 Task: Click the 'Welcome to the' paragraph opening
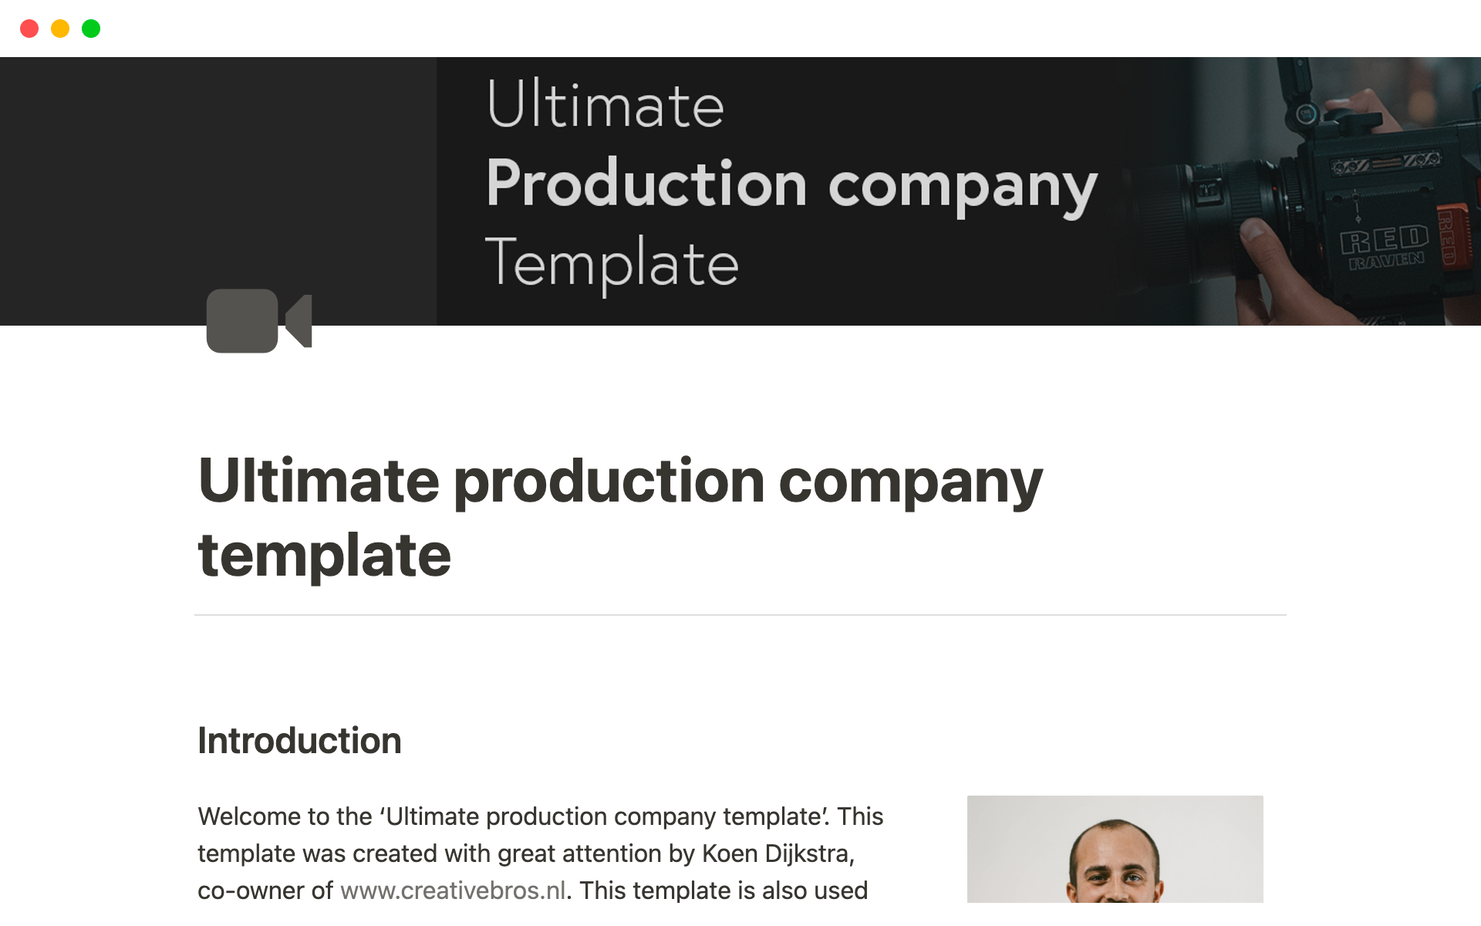point(284,816)
